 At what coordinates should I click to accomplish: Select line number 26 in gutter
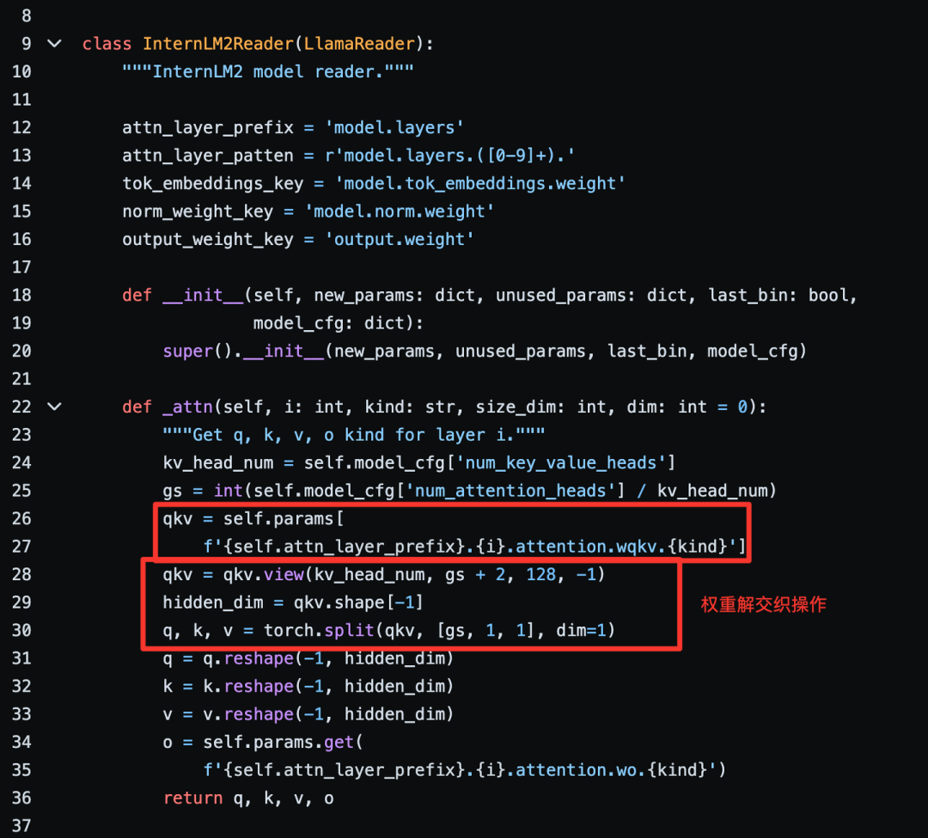(x=21, y=519)
